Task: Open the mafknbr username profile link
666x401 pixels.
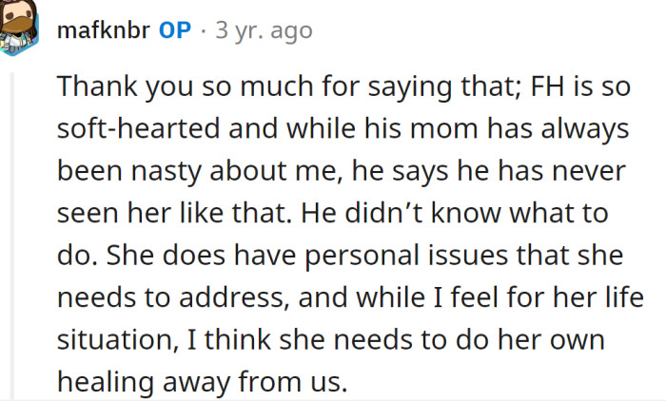Action: 101,30
